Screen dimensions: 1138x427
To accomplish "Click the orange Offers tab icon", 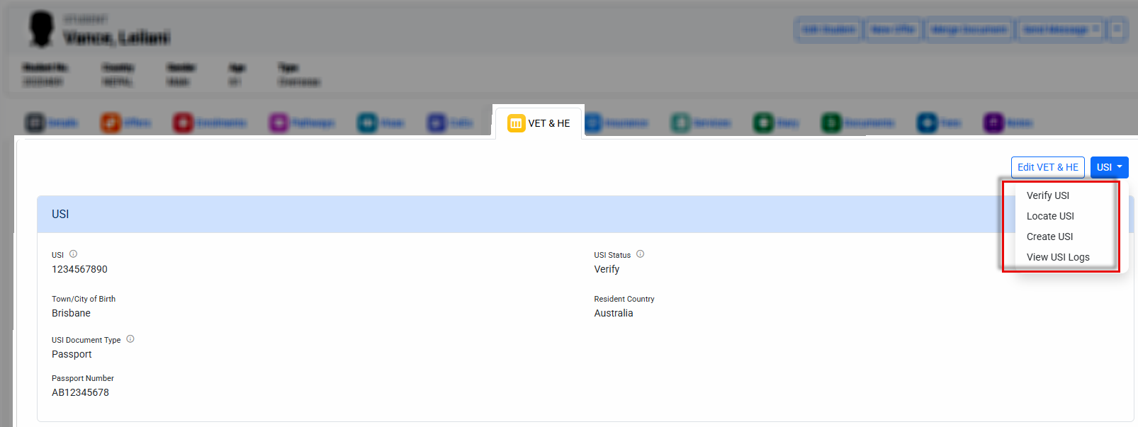I will tap(111, 123).
